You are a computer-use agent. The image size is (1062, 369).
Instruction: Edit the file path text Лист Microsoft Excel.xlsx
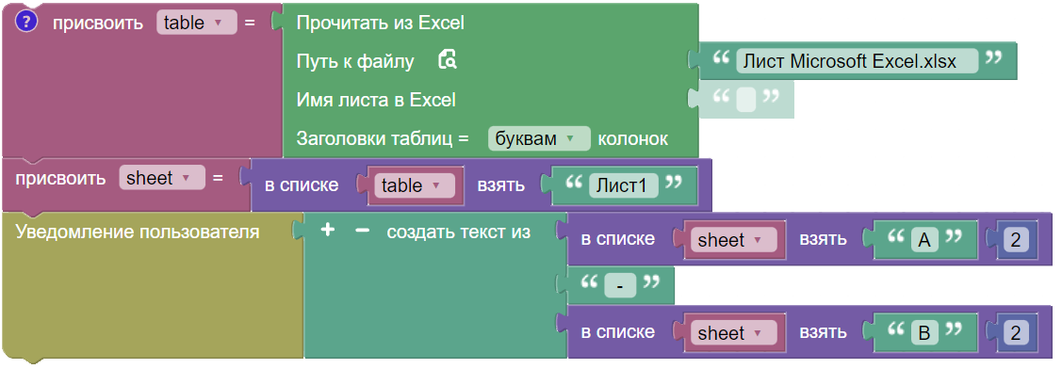pos(857,61)
